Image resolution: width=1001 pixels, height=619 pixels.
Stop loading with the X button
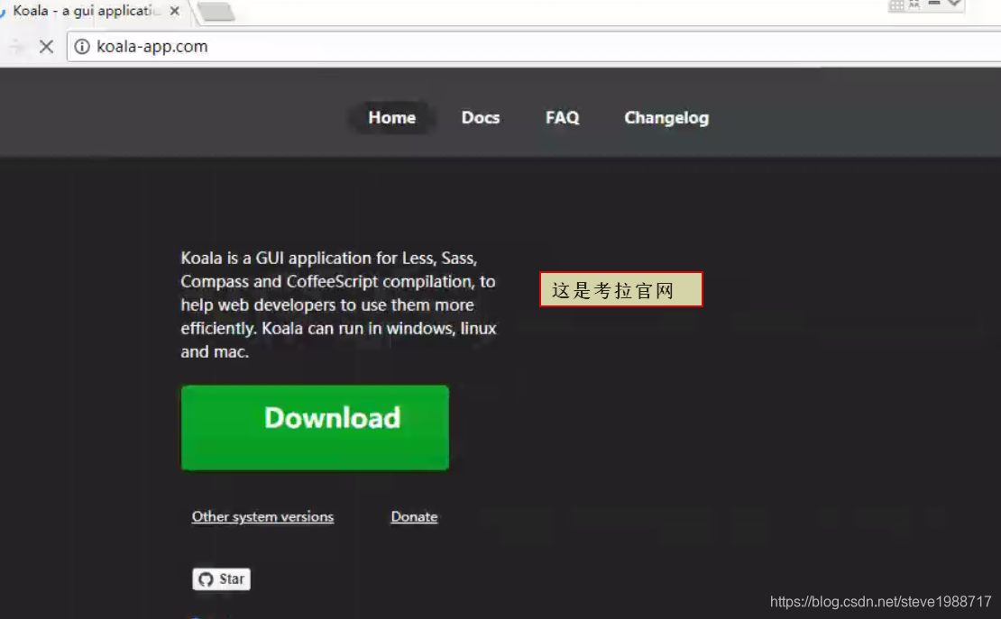coord(46,47)
